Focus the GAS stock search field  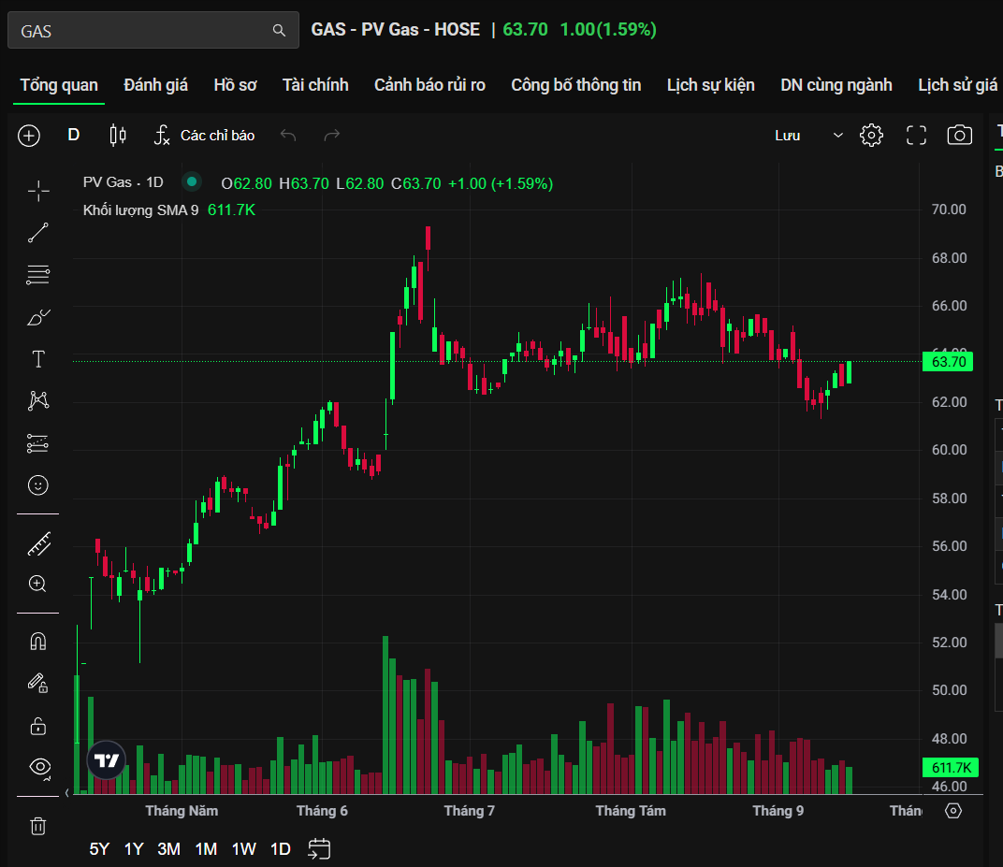pos(153,30)
